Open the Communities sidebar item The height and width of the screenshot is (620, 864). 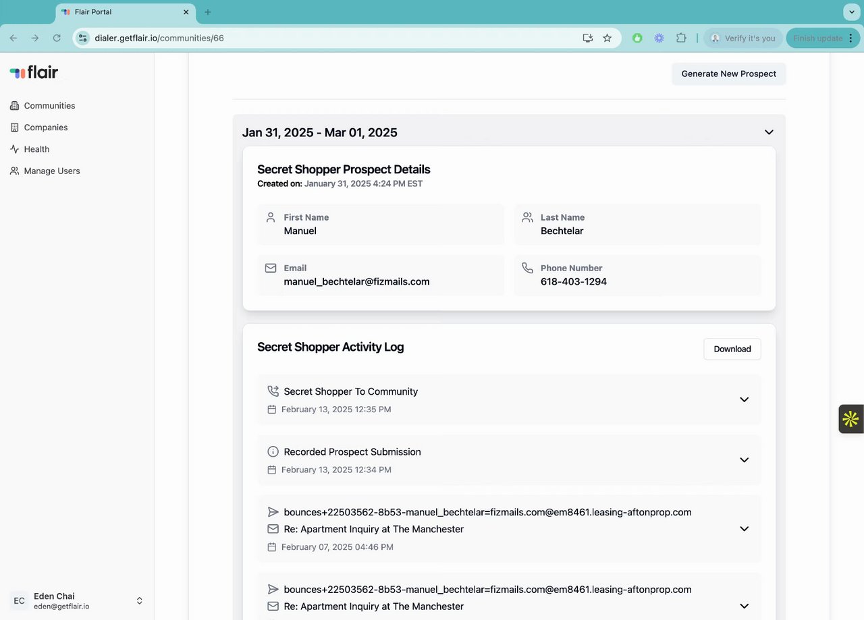pyautogui.click(x=49, y=105)
